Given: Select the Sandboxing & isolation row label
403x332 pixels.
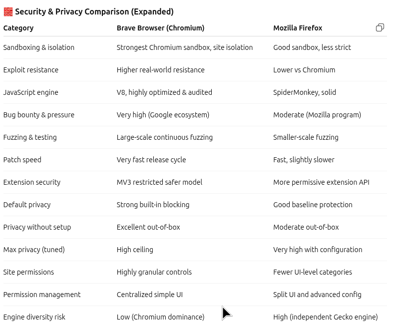Looking at the screenshot, I should point(39,47).
